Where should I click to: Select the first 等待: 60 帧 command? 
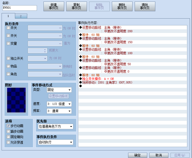(x=133, y=35)
